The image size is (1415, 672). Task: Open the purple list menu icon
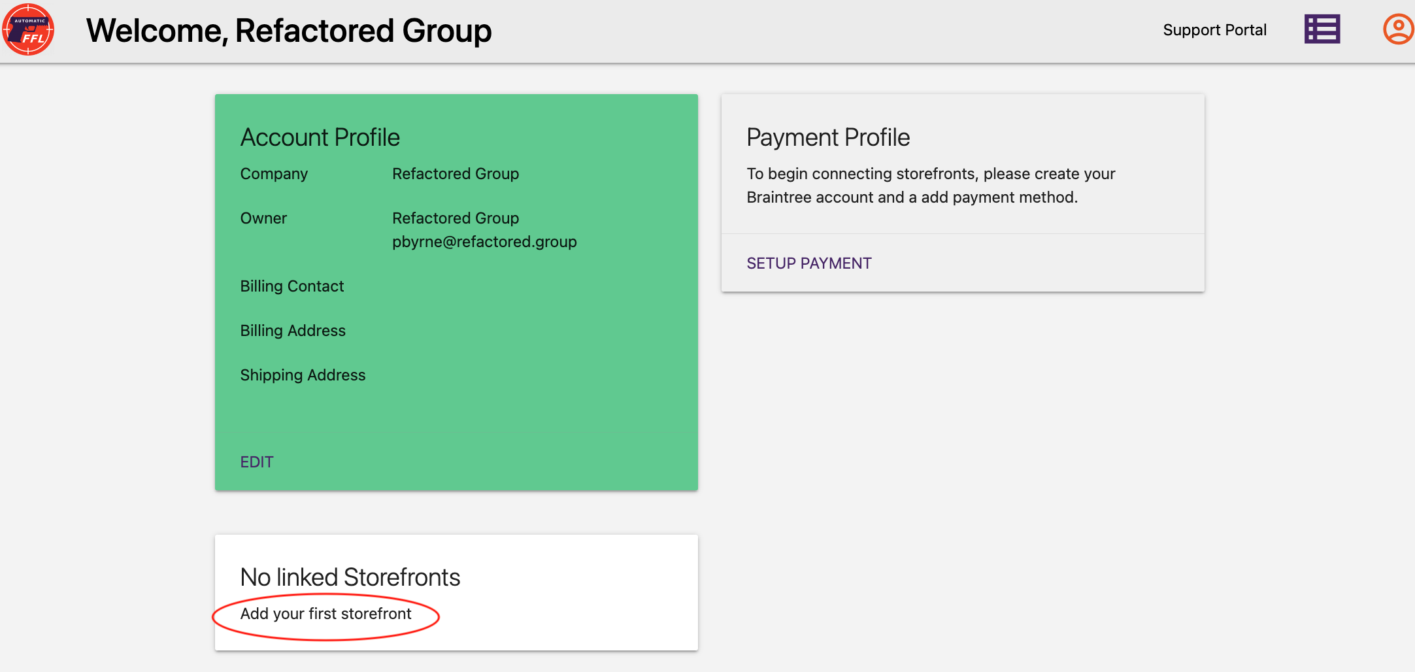pos(1322,29)
